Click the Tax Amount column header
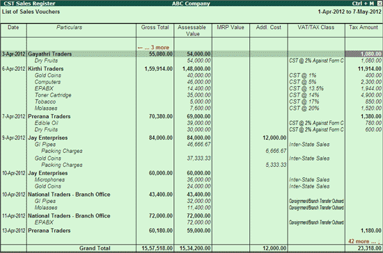The width and height of the screenshot is (383, 253). point(364,27)
